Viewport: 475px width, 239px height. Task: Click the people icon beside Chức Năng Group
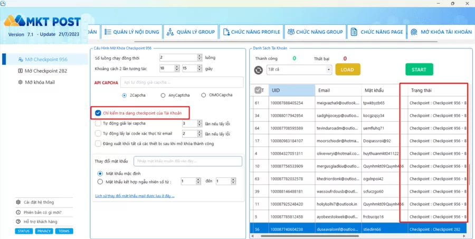pos(291,32)
